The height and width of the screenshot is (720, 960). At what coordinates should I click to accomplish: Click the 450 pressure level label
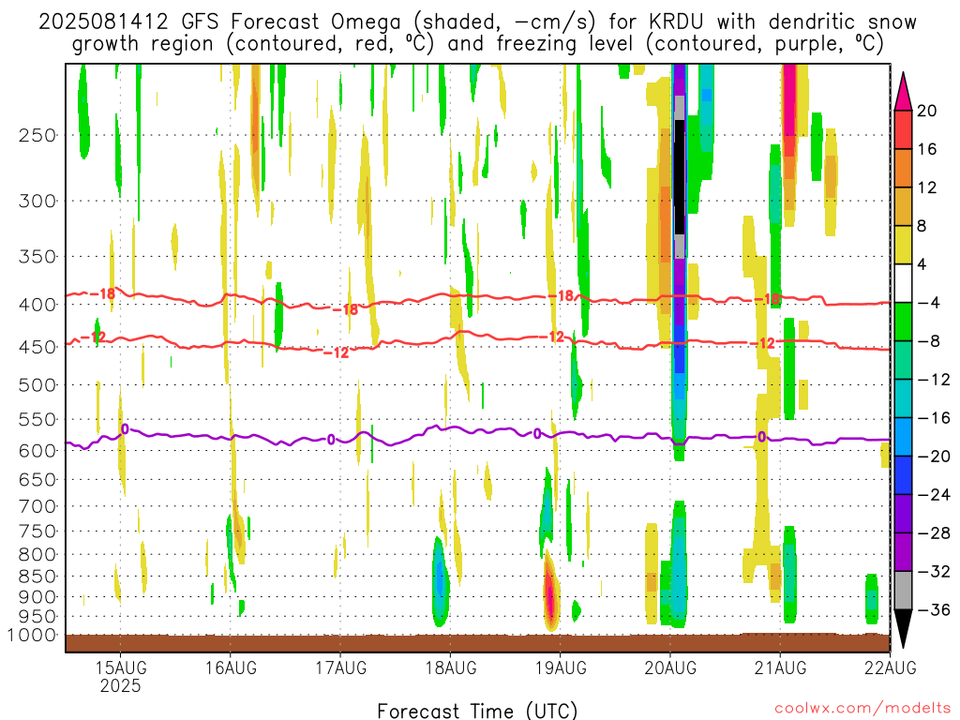37,347
